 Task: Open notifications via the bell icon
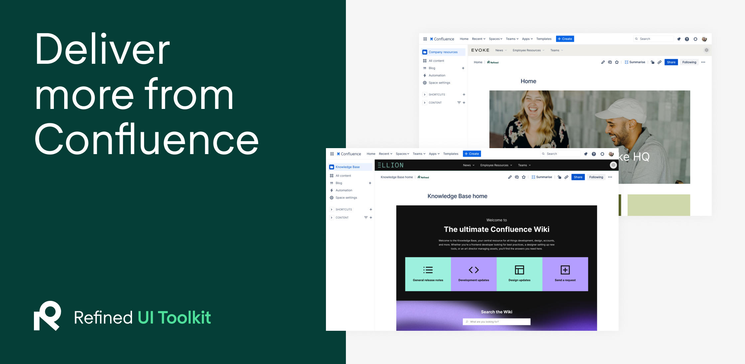coord(586,154)
